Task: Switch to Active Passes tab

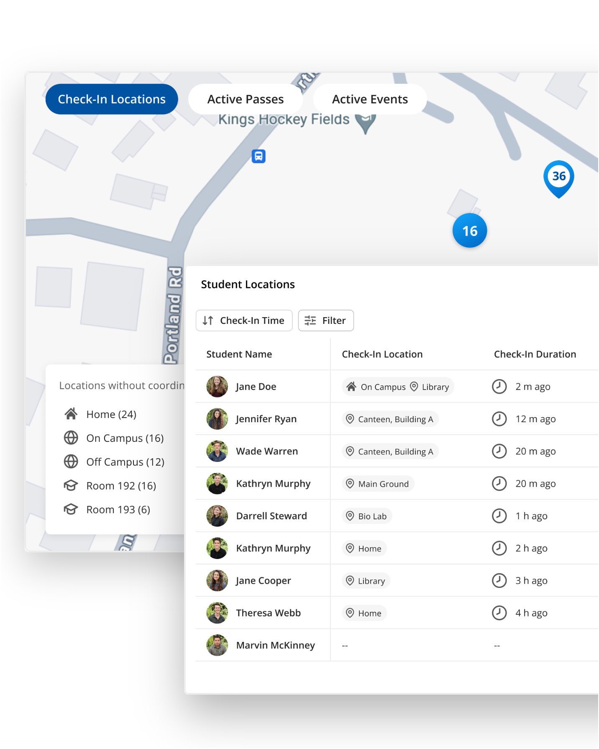Action: [x=246, y=99]
